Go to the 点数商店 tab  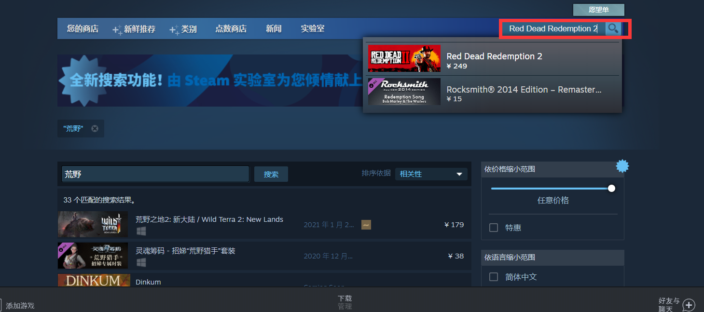pyautogui.click(x=231, y=29)
